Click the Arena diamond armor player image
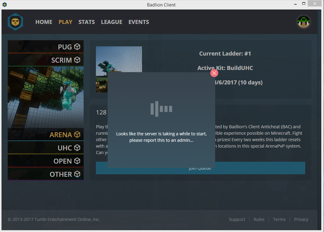324x232 pixels. coord(46,97)
